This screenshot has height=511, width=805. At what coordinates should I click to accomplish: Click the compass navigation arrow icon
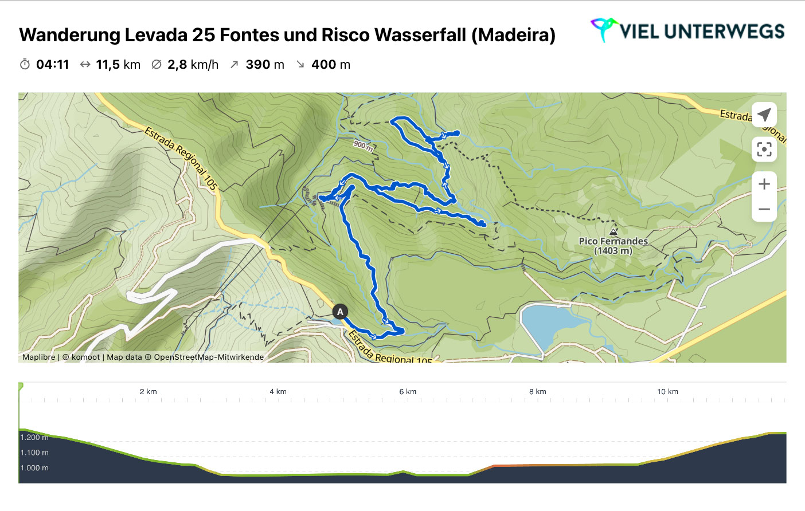764,114
